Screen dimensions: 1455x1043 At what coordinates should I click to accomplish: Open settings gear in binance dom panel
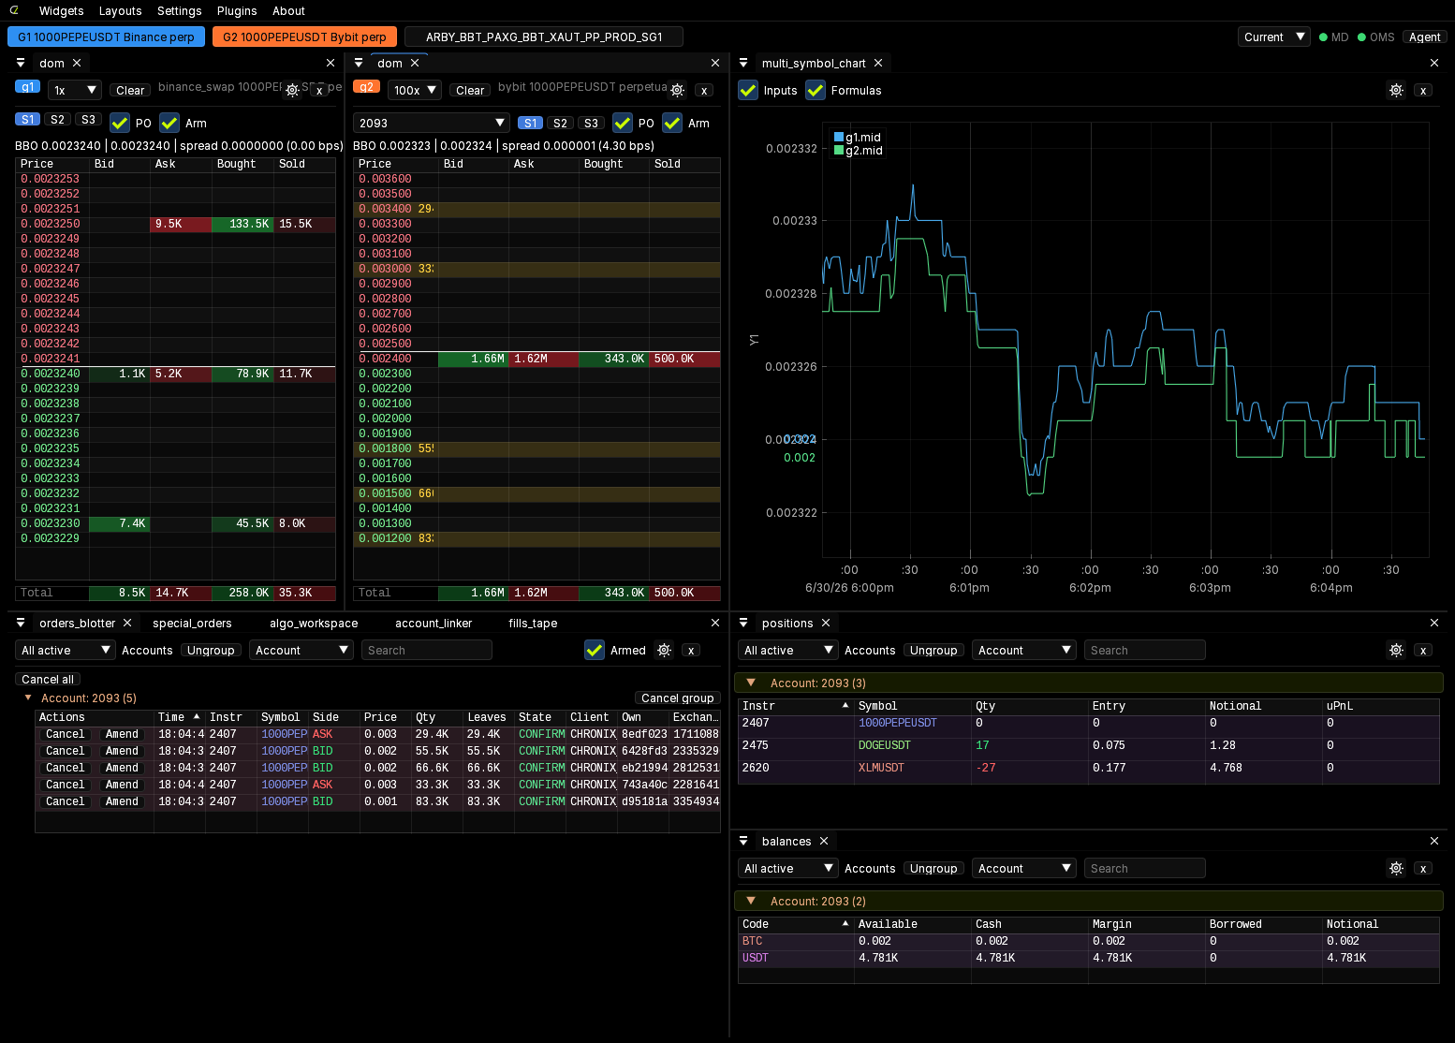(x=292, y=90)
